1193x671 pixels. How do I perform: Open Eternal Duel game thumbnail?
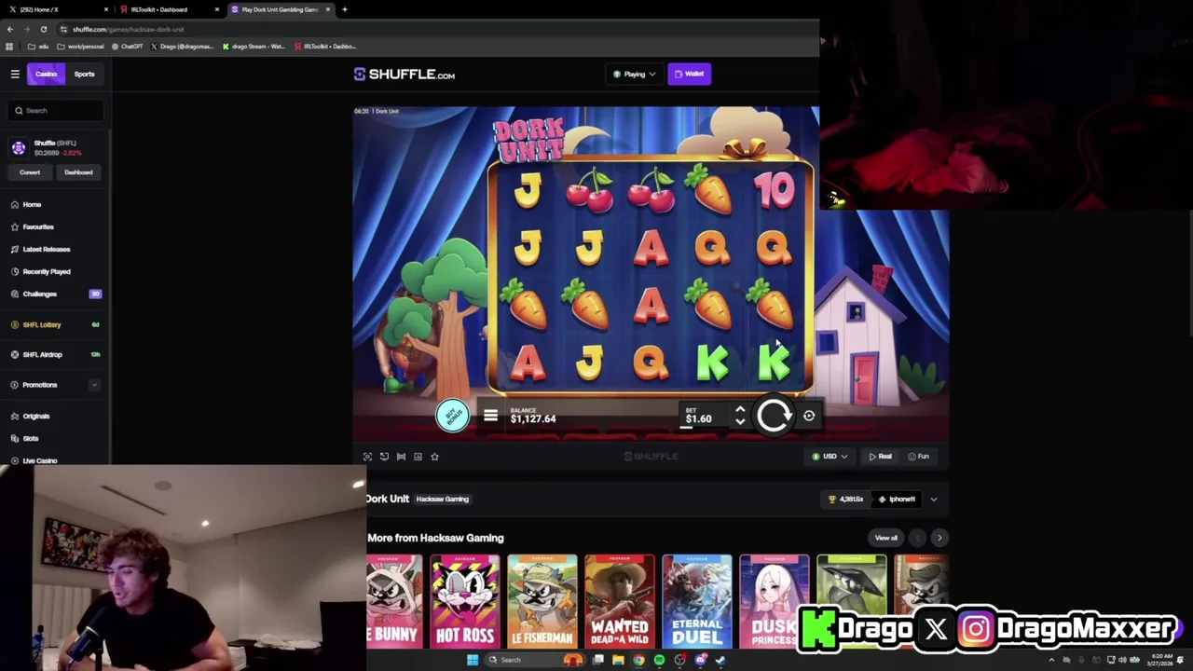pos(696,601)
